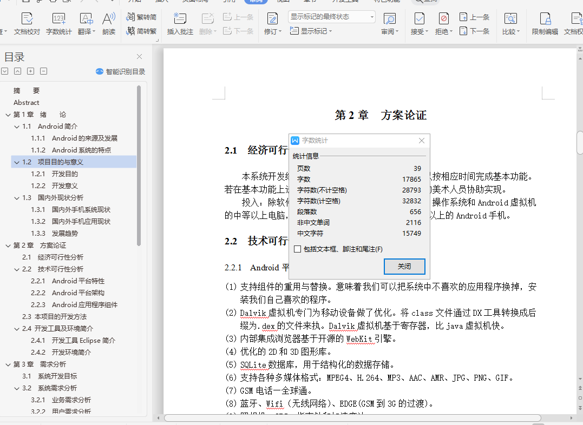Image resolution: width=583 pixels, height=425 pixels.
Task: Check 包括文本框、脚注和尾注 checkbox
Action: tap(297, 249)
